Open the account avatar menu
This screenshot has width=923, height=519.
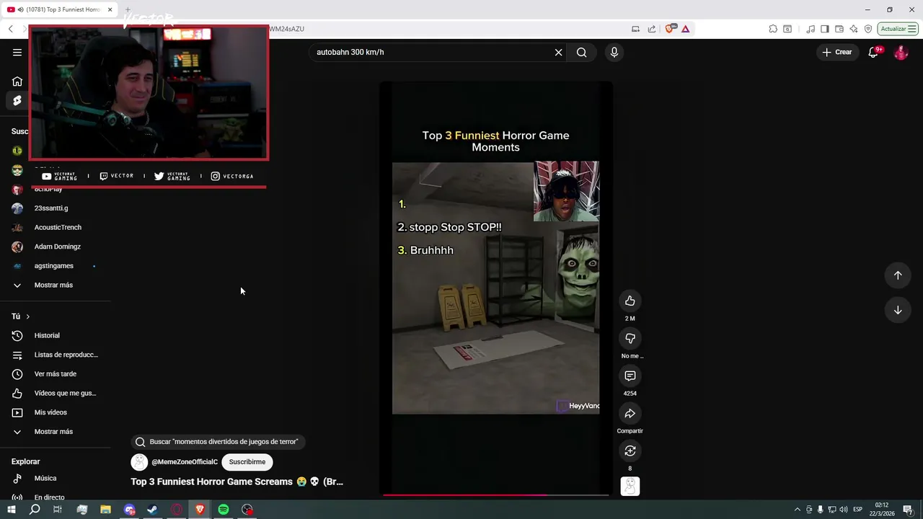click(x=901, y=52)
